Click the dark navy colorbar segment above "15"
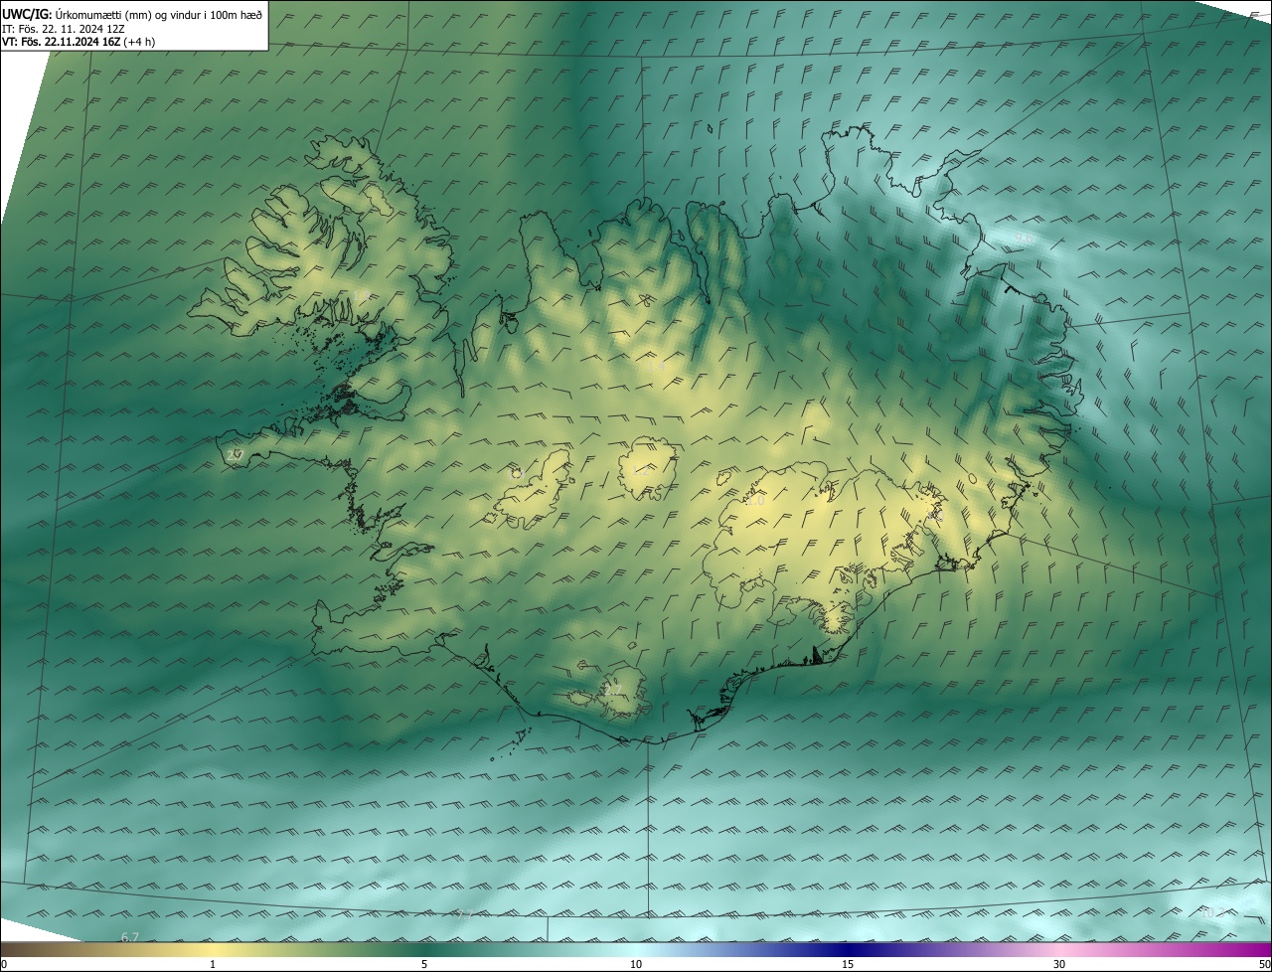This screenshot has height=972, width=1272. point(848,950)
